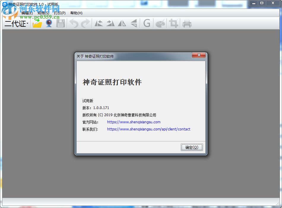
Task: Click the rotate right icon
Action: (110, 23)
